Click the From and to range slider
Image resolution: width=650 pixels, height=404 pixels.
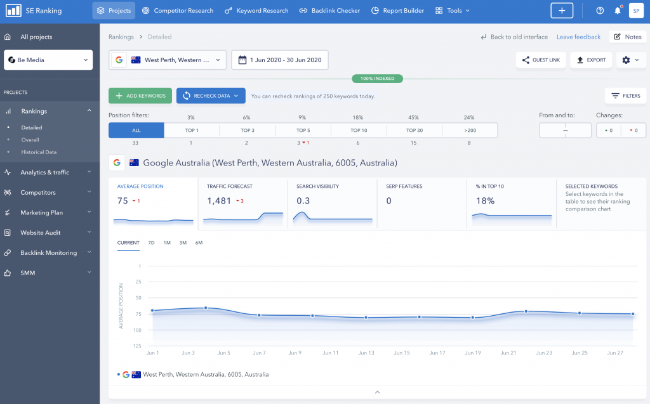565,130
